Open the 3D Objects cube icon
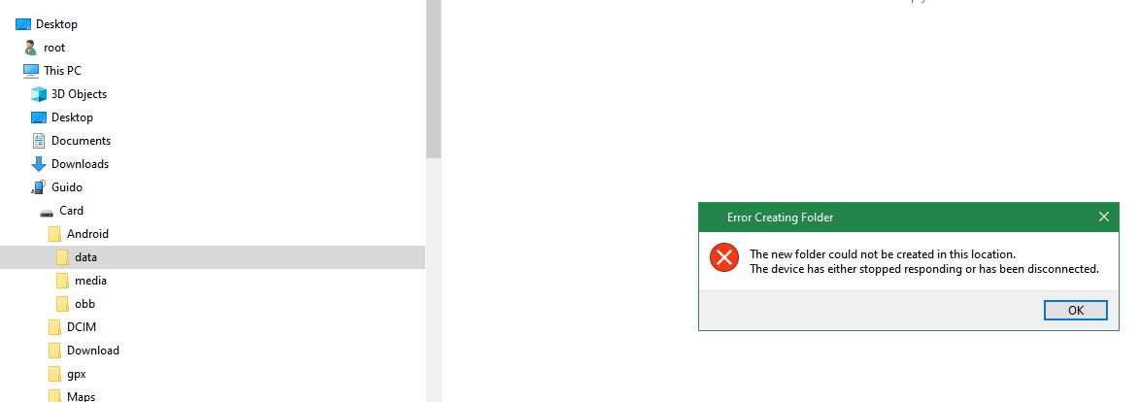Screen dimensions: 1139x402 [x=39, y=94]
